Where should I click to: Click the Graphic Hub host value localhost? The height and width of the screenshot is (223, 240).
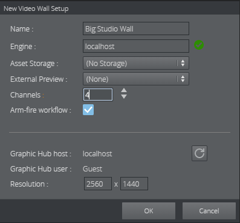click(x=97, y=154)
